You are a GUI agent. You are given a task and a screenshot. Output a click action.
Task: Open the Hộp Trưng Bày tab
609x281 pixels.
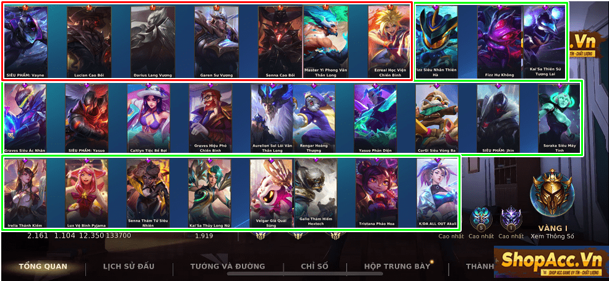pos(397,267)
